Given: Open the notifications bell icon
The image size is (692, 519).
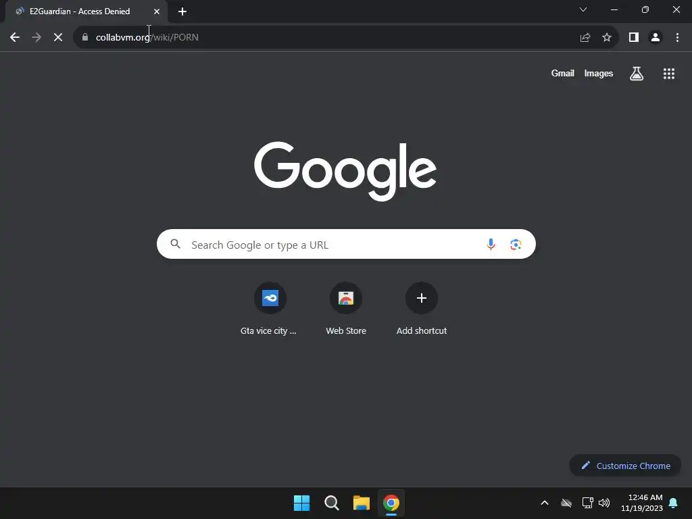Looking at the screenshot, I should click(x=674, y=503).
